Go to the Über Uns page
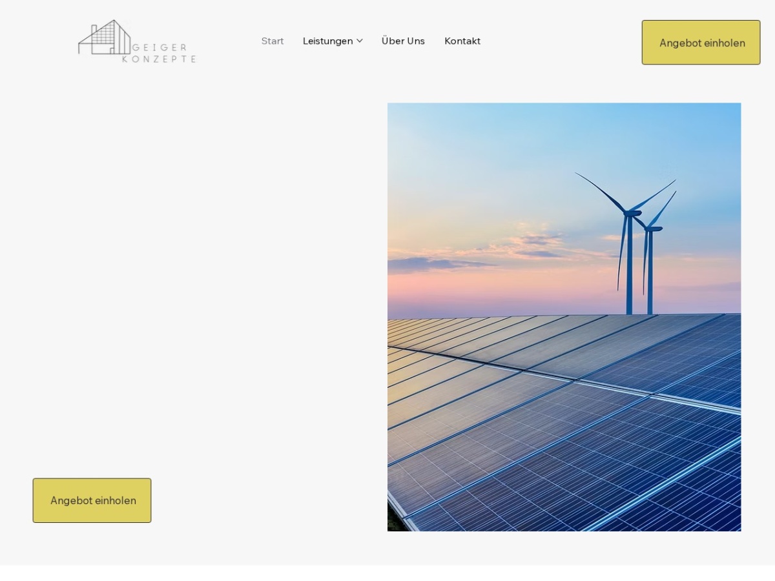The height and width of the screenshot is (581, 775). (x=403, y=41)
